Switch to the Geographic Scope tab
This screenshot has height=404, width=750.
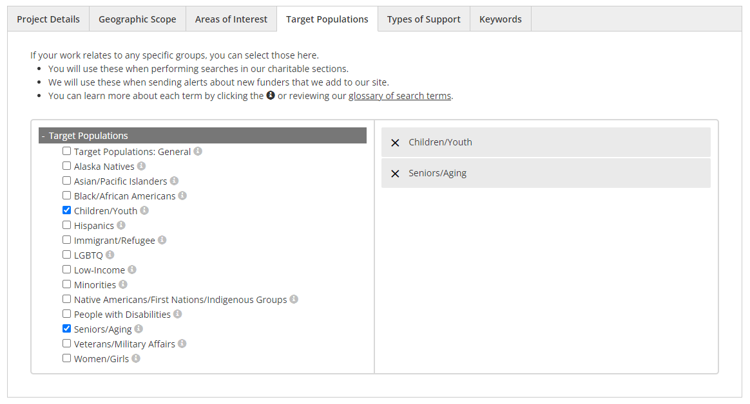[137, 19]
